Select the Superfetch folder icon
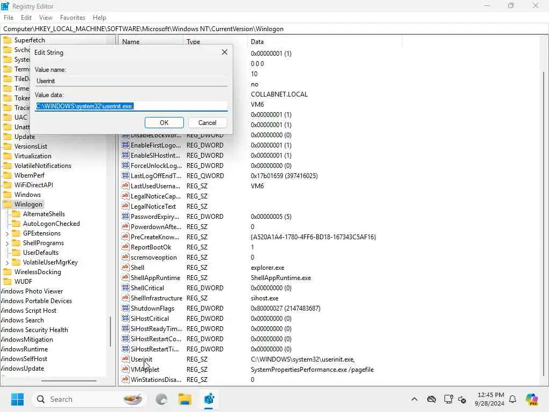This screenshot has height=412, width=549. [8, 40]
